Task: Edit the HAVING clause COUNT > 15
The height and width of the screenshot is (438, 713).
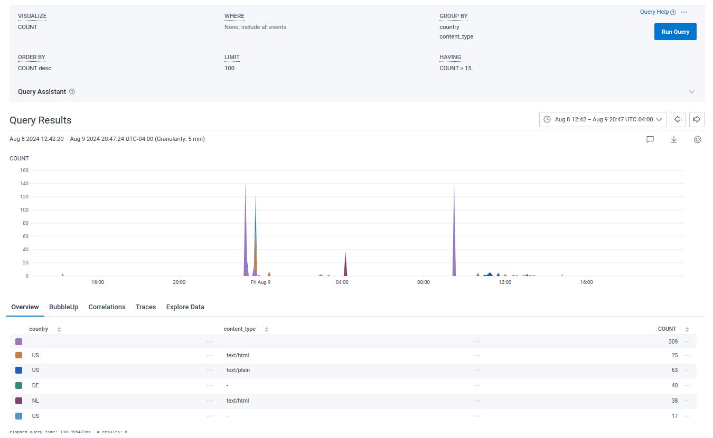Action: click(455, 68)
